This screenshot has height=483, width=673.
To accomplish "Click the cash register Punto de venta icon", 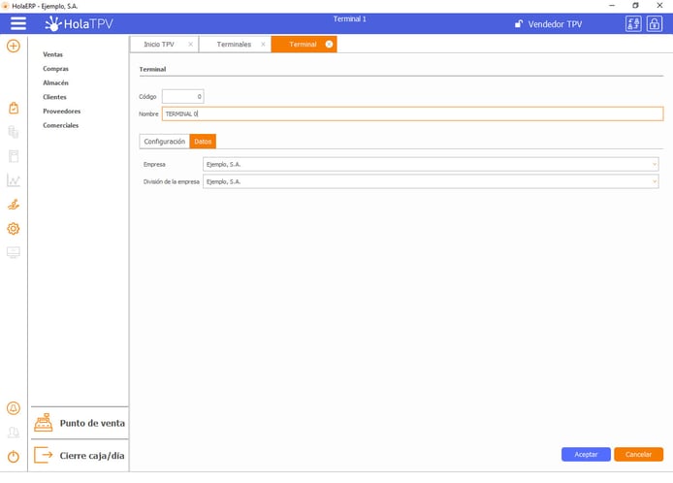I will (x=44, y=423).
